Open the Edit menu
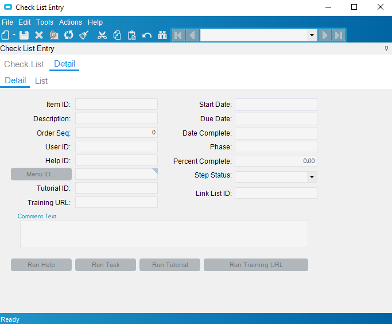Image resolution: width=392 pixels, height=324 pixels. (x=25, y=22)
